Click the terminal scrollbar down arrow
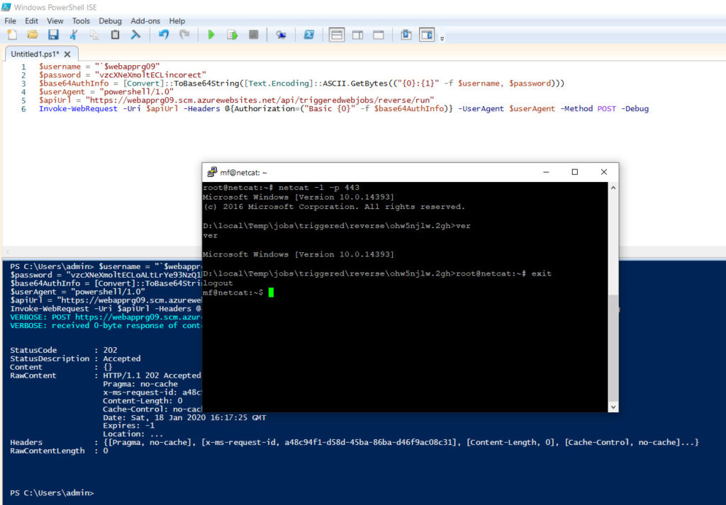Image resolution: width=726 pixels, height=505 pixels. [613, 407]
